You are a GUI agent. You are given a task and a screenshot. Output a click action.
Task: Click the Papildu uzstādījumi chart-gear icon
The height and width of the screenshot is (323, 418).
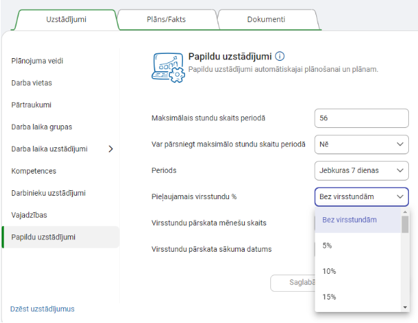[167, 67]
